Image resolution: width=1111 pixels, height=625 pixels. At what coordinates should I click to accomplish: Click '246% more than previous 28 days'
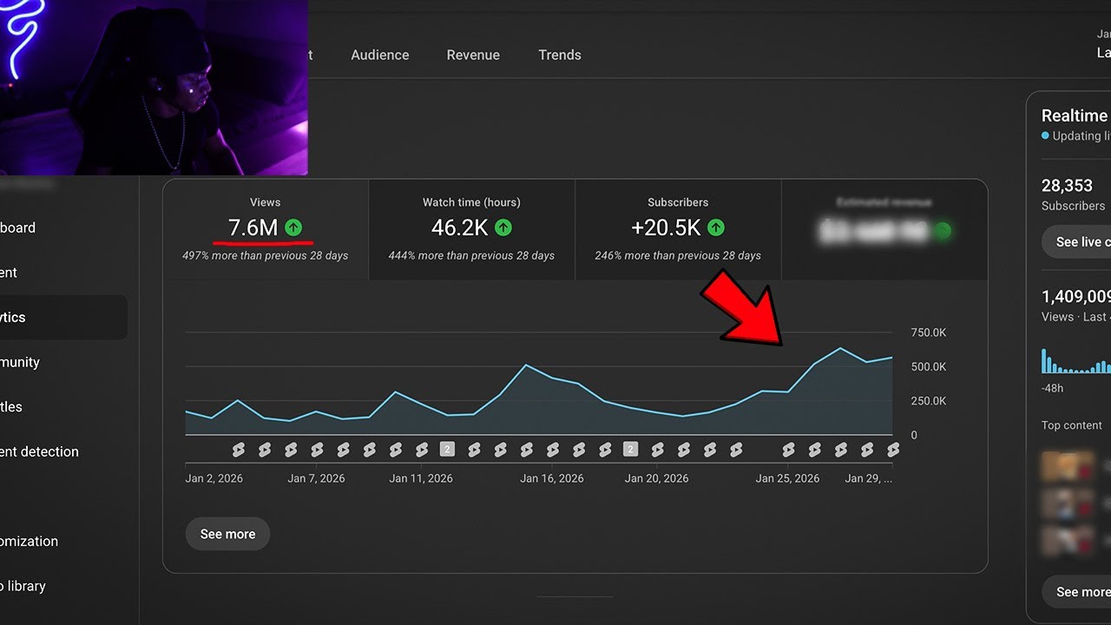pyautogui.click(x=678, y=256)
